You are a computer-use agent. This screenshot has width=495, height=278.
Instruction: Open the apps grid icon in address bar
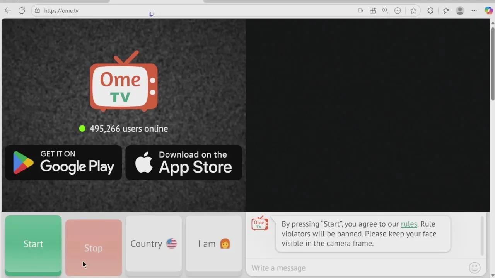click(373, 11)
